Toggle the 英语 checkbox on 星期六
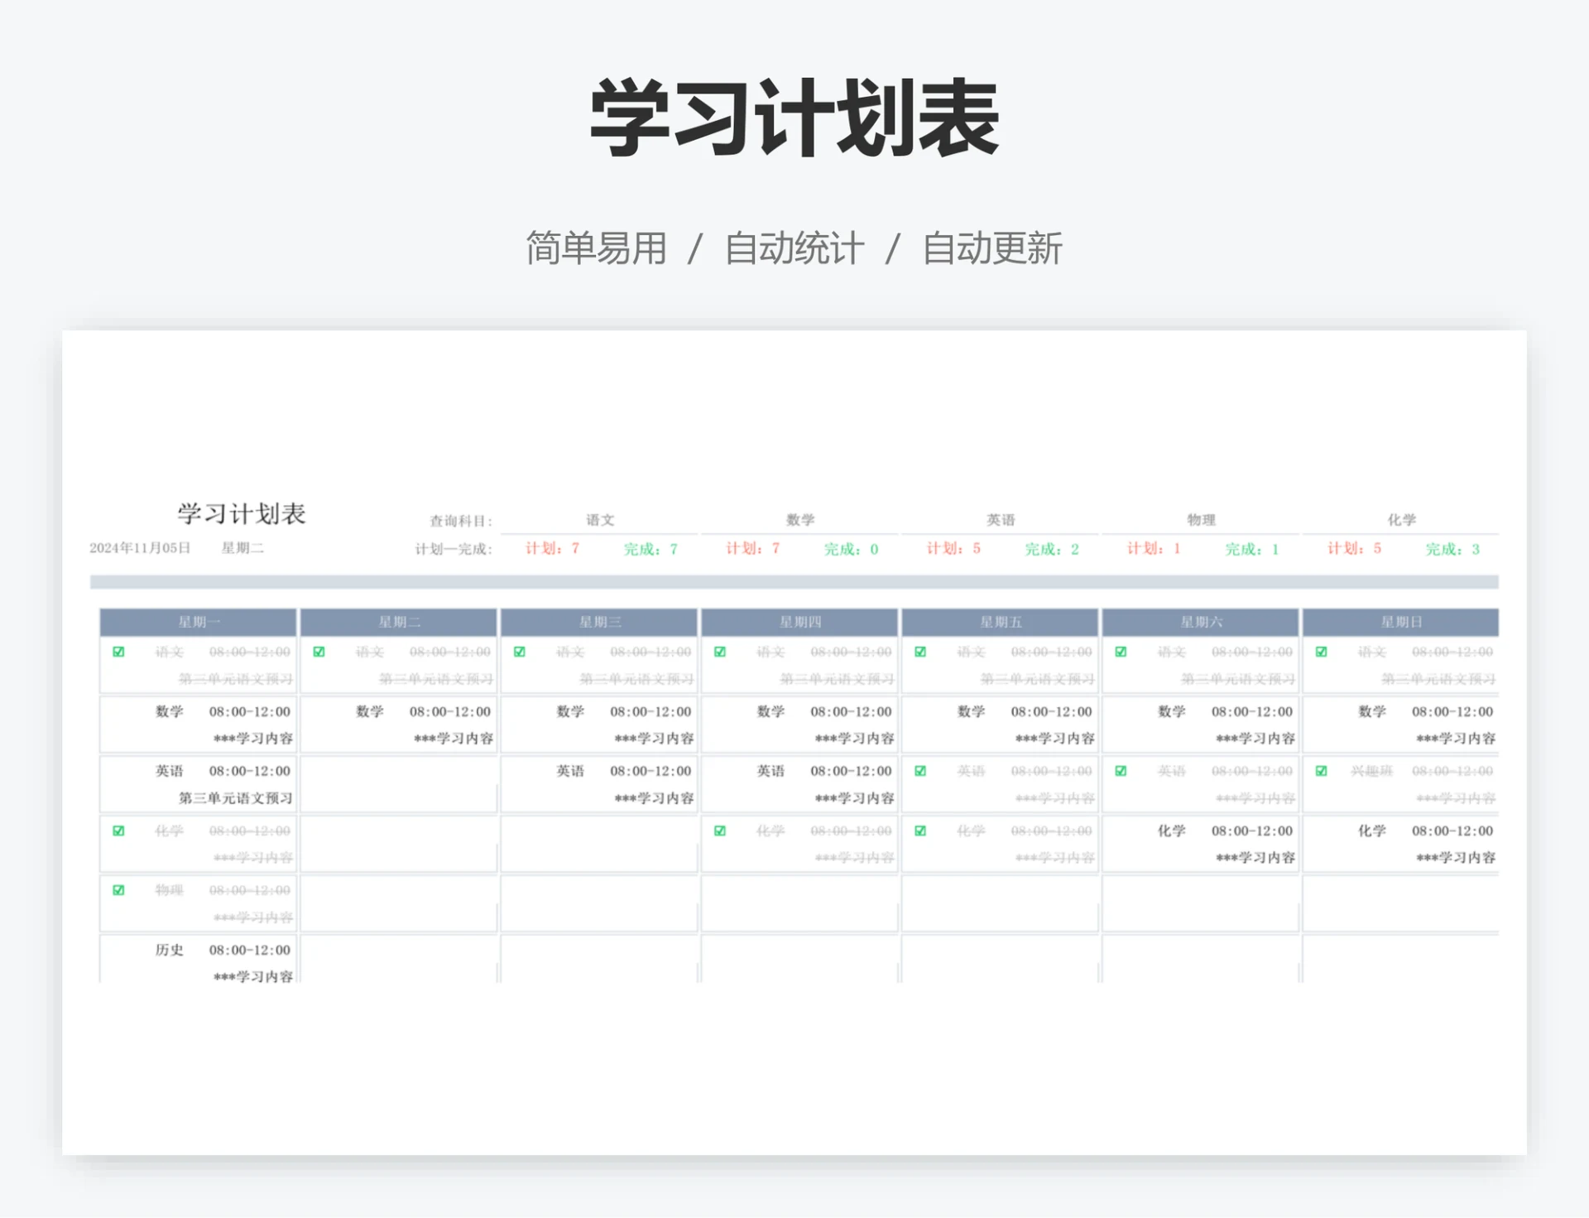Screen dimensions: 1589x1218 (1121, 771)
